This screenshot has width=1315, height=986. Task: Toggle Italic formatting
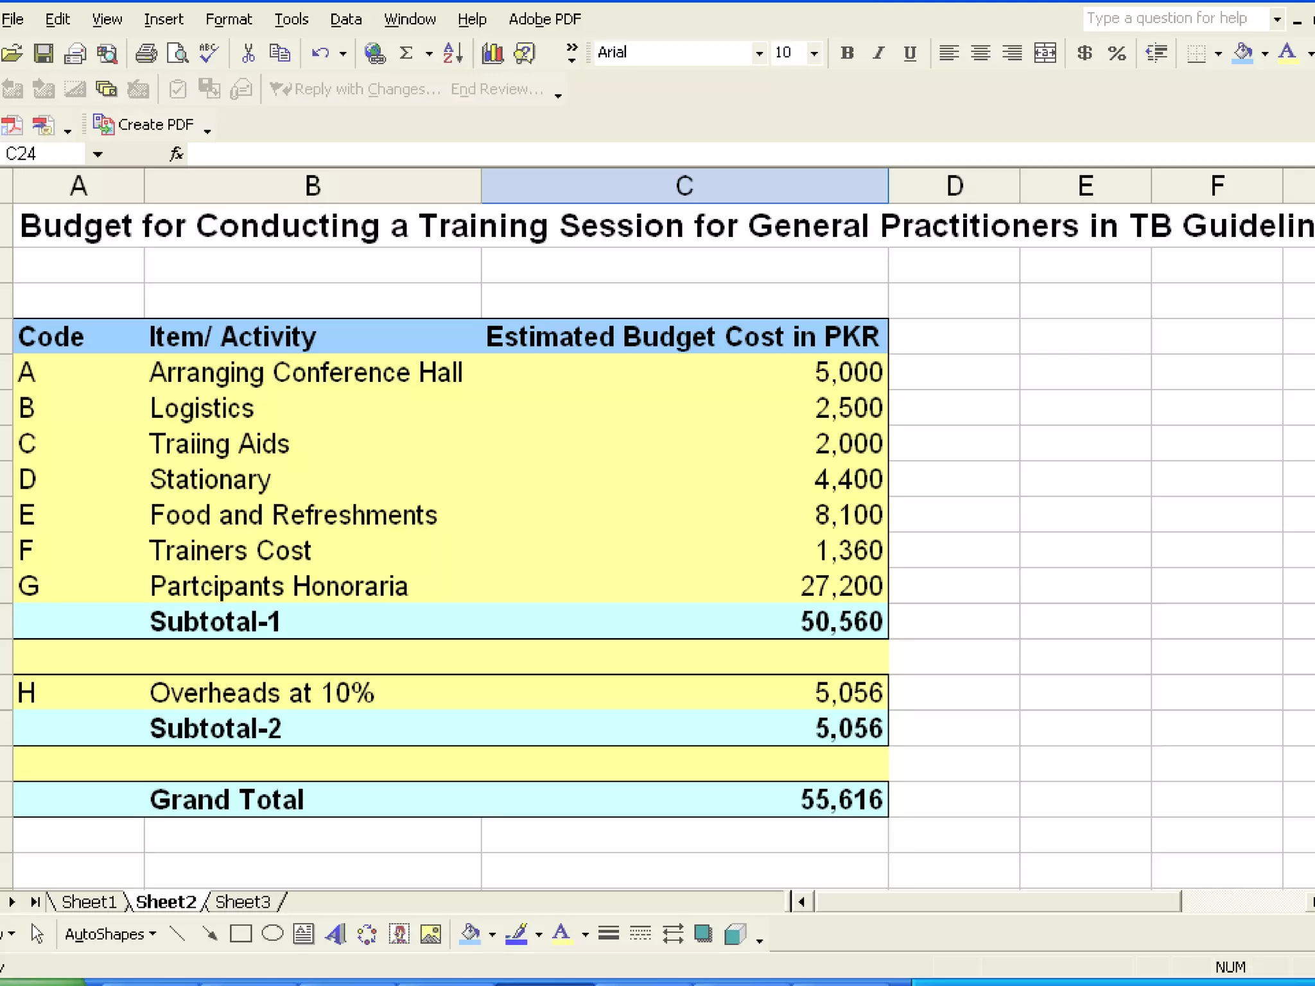pyautogui.click(x=878, y=53)
